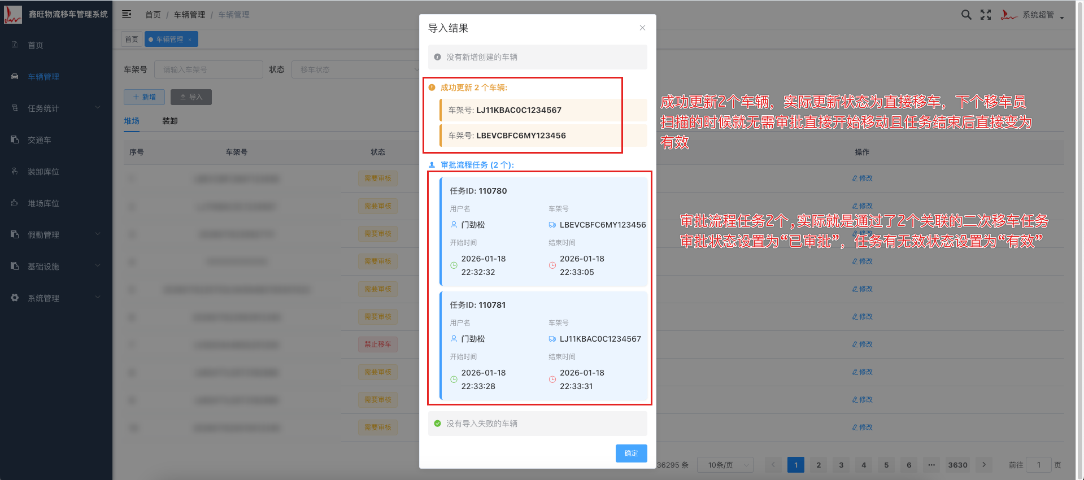Open the 10条/页 page size dropdown
Viewport: 1084px width, 480px height.
tap(725, 465)
